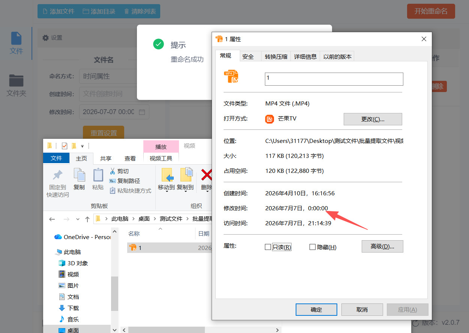This screenshot has width=469, height=333.
Task: Open the 命名方式 dropdown showing 时间属性
Action: point(114,76)
